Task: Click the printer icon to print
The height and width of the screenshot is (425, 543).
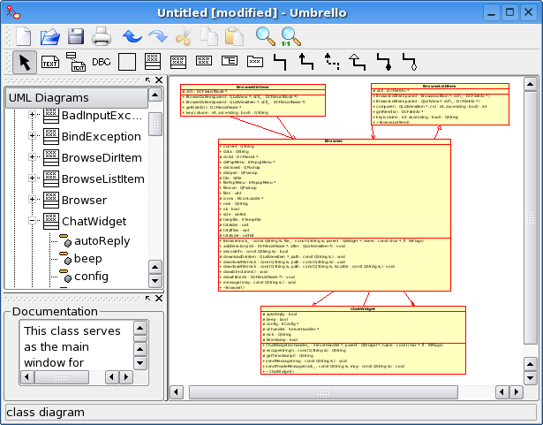Action: pos(102,36)
